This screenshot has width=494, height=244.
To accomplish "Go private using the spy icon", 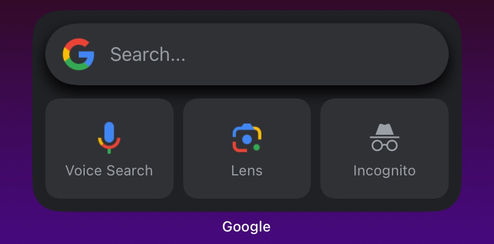I will (384, 137).
